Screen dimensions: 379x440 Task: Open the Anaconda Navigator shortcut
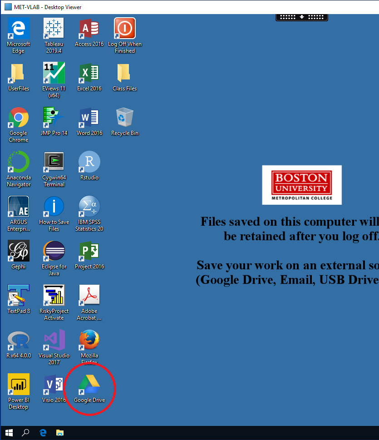click(19, 163)
